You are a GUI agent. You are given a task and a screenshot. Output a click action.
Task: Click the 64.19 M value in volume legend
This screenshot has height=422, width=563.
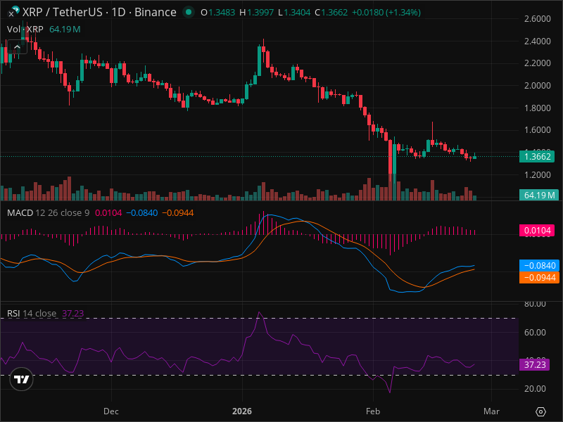(65, 29)
